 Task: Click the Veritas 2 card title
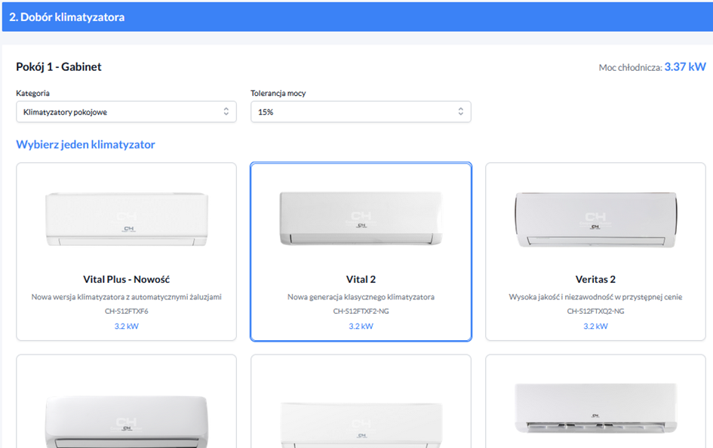(595, 279)
